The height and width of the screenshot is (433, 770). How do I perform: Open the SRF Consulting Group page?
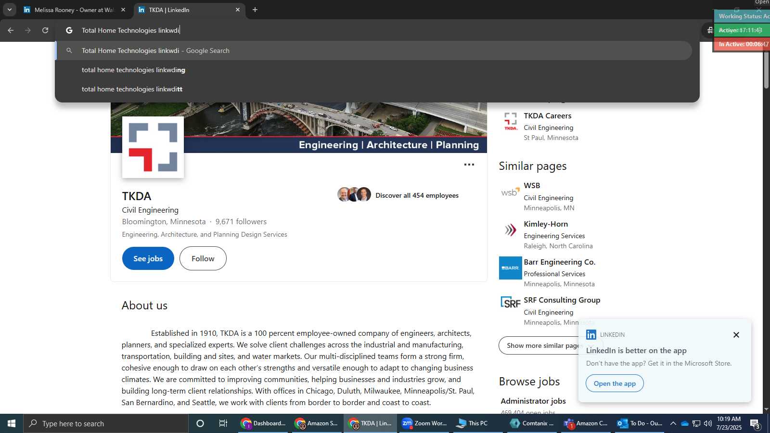click(562, 300)
